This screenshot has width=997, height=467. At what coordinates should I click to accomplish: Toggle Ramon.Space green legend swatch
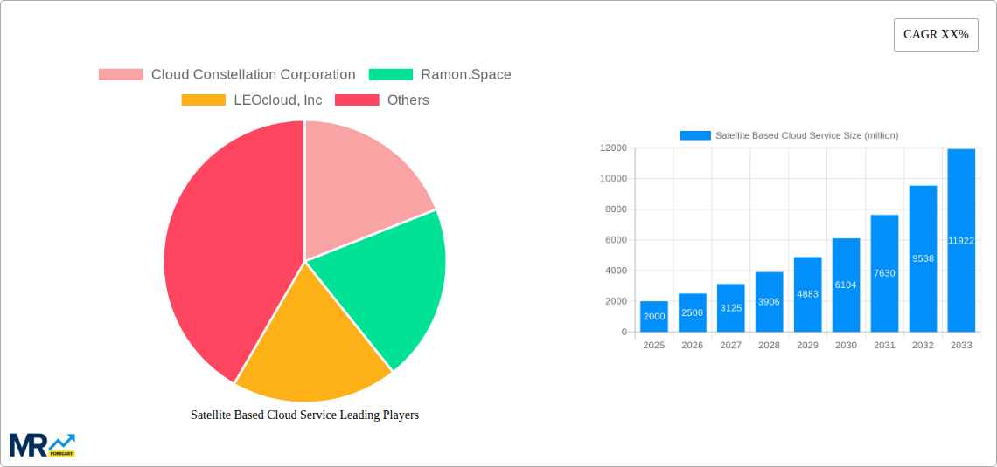[391, 75]
